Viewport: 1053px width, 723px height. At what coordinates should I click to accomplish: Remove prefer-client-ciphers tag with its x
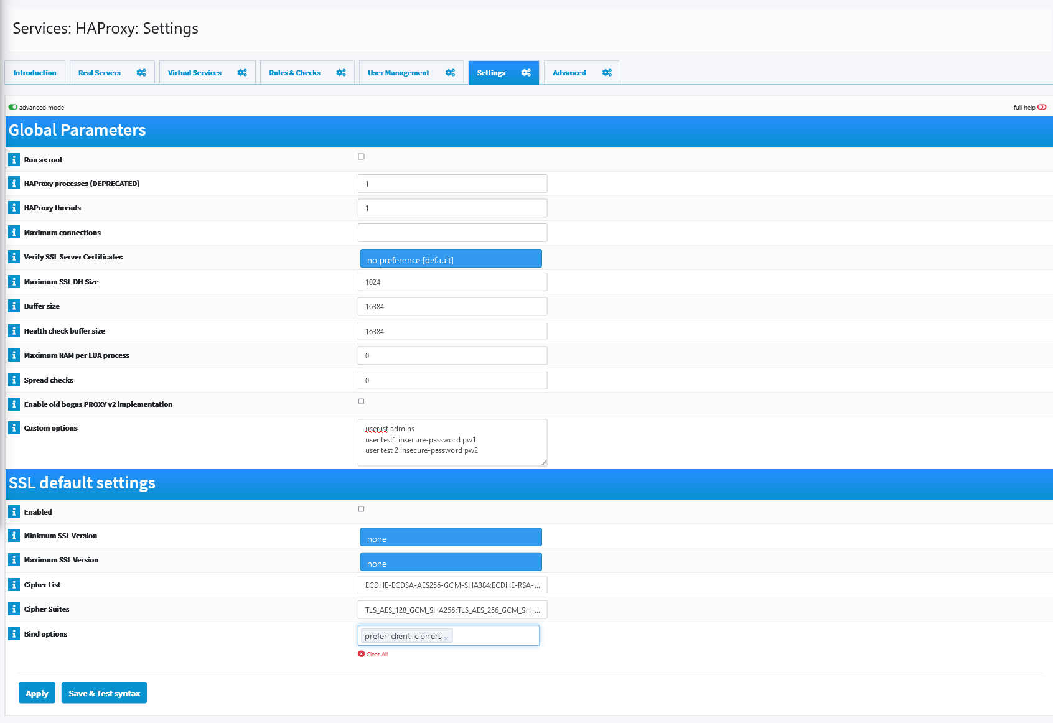point(446,638)
